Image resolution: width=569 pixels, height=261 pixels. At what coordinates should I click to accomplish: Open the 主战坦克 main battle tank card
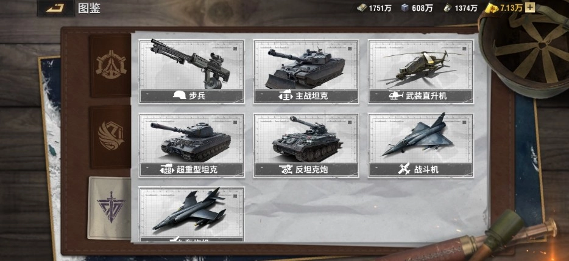[x=306, y=71]
